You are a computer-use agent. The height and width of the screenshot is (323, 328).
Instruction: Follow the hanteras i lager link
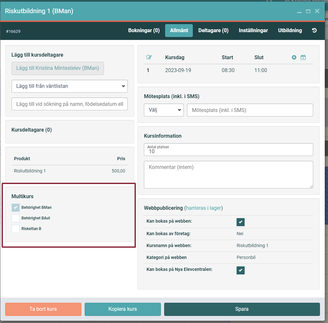click(x=203, y=208)
